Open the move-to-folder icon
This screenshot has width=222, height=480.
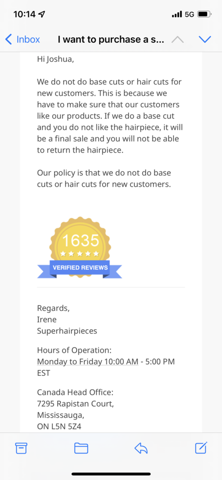tap(81, 448)
